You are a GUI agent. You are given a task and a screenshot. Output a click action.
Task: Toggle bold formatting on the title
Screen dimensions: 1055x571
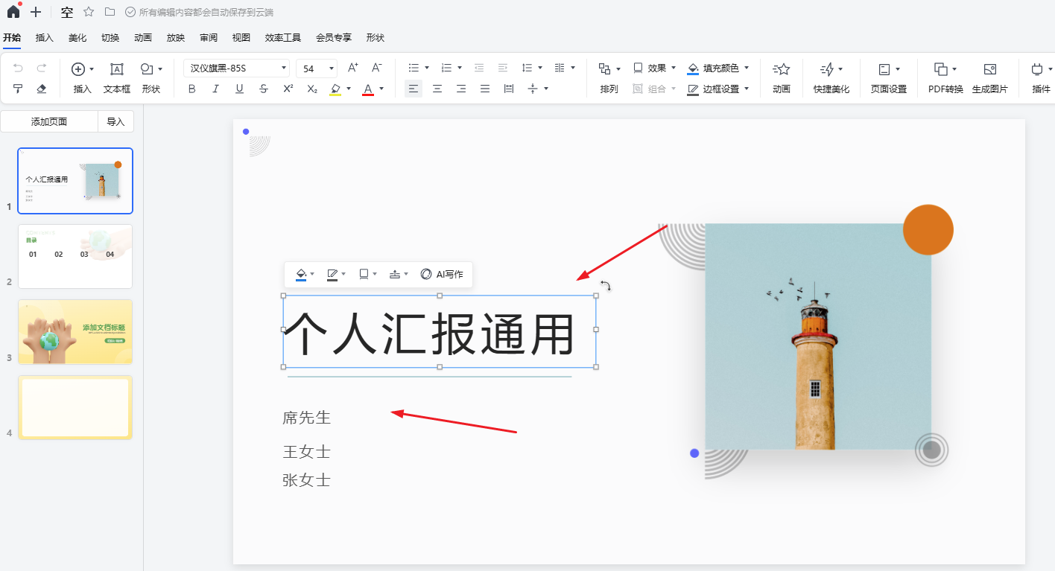[191, 89]
